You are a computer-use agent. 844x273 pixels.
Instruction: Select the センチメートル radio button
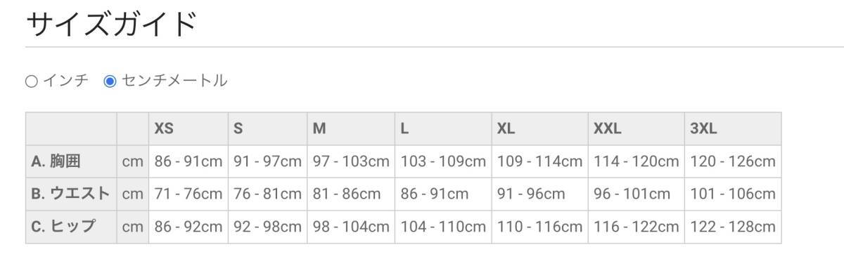tap(110, 81)
